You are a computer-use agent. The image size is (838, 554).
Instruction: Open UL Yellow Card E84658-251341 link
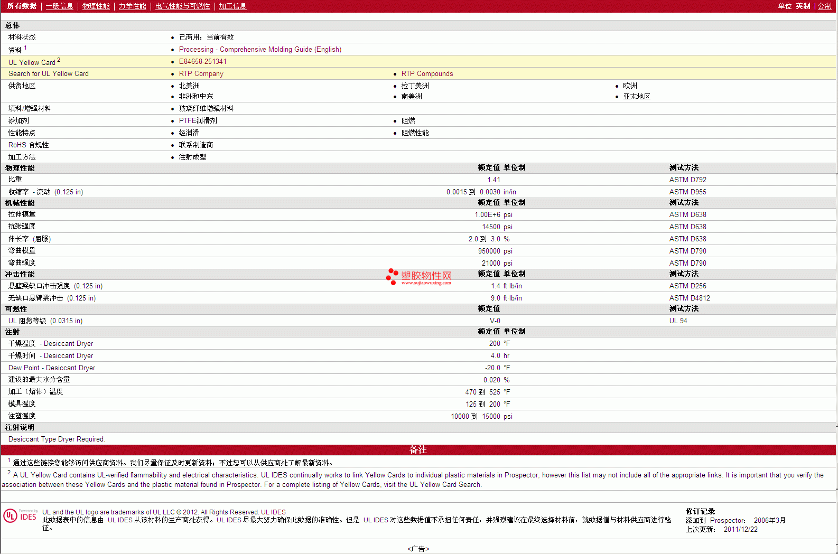pyautogui.click(x=203, y=61)
